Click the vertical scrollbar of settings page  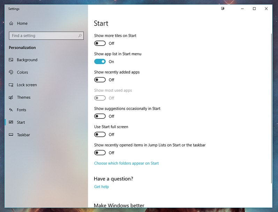[x=271, y=108]
